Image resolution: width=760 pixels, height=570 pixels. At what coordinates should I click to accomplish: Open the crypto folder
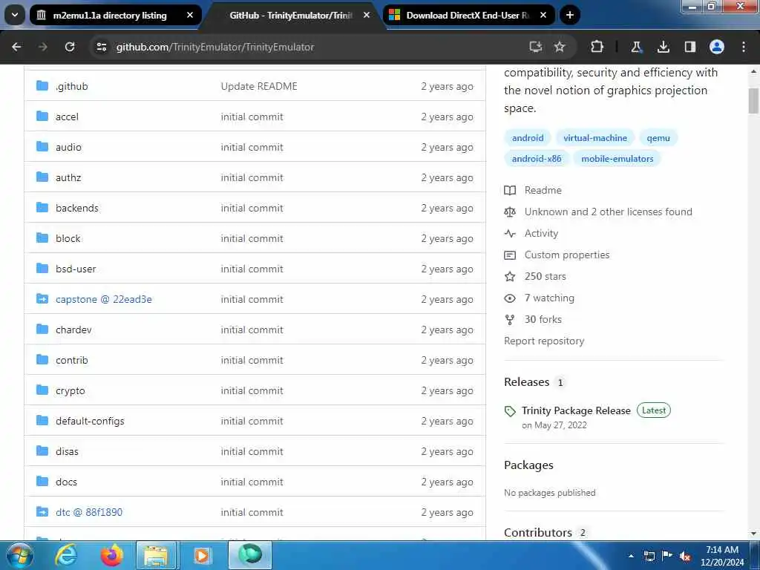click(x=71, y=390)
